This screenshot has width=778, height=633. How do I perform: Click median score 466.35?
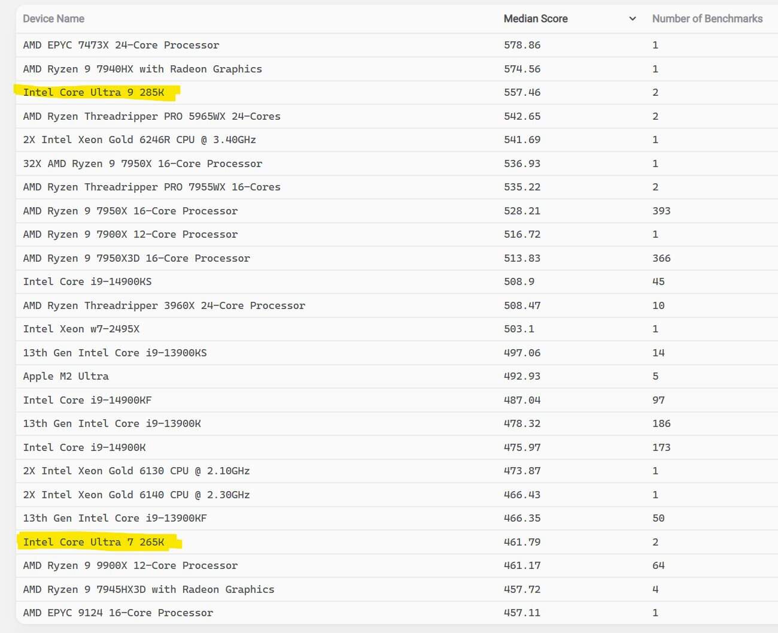(x=522, y=518)
